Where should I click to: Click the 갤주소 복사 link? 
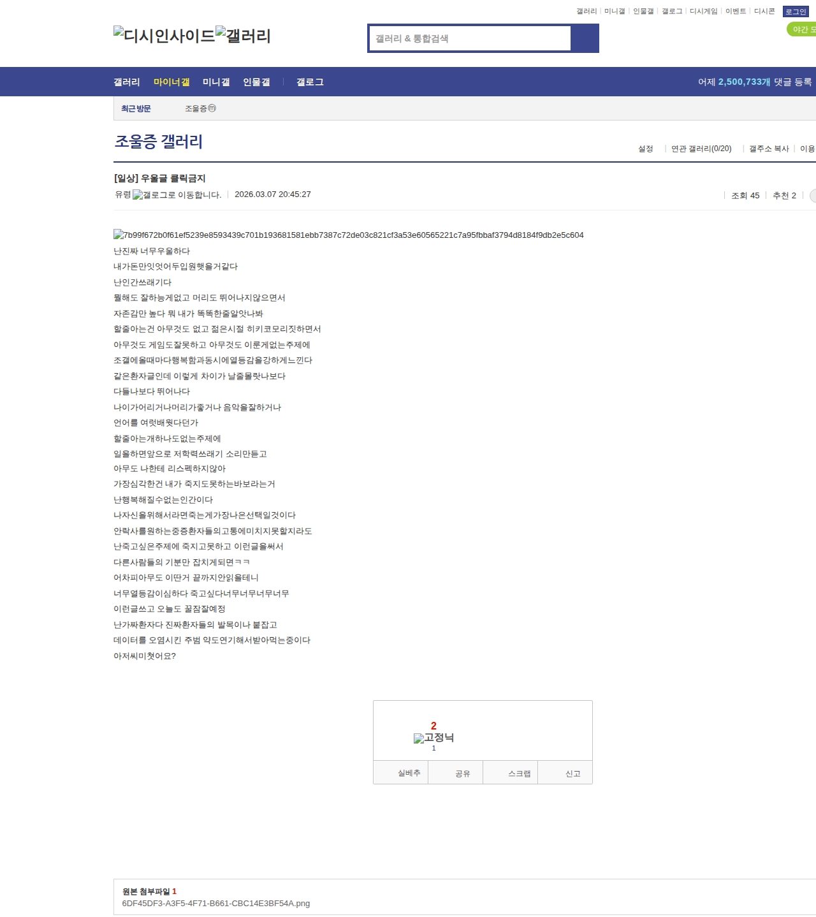point(769,149)
